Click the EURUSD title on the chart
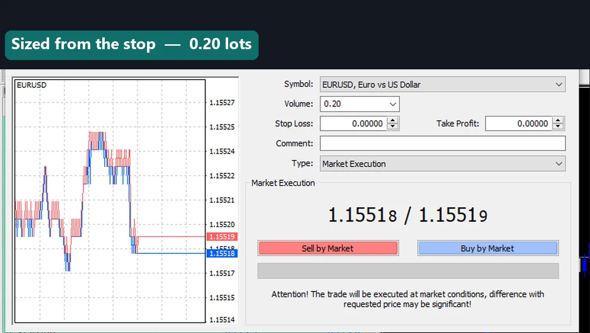590x333 pixels. point(31,85)
